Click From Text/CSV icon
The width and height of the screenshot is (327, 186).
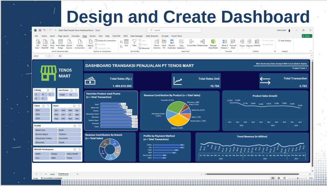[45, 44]
